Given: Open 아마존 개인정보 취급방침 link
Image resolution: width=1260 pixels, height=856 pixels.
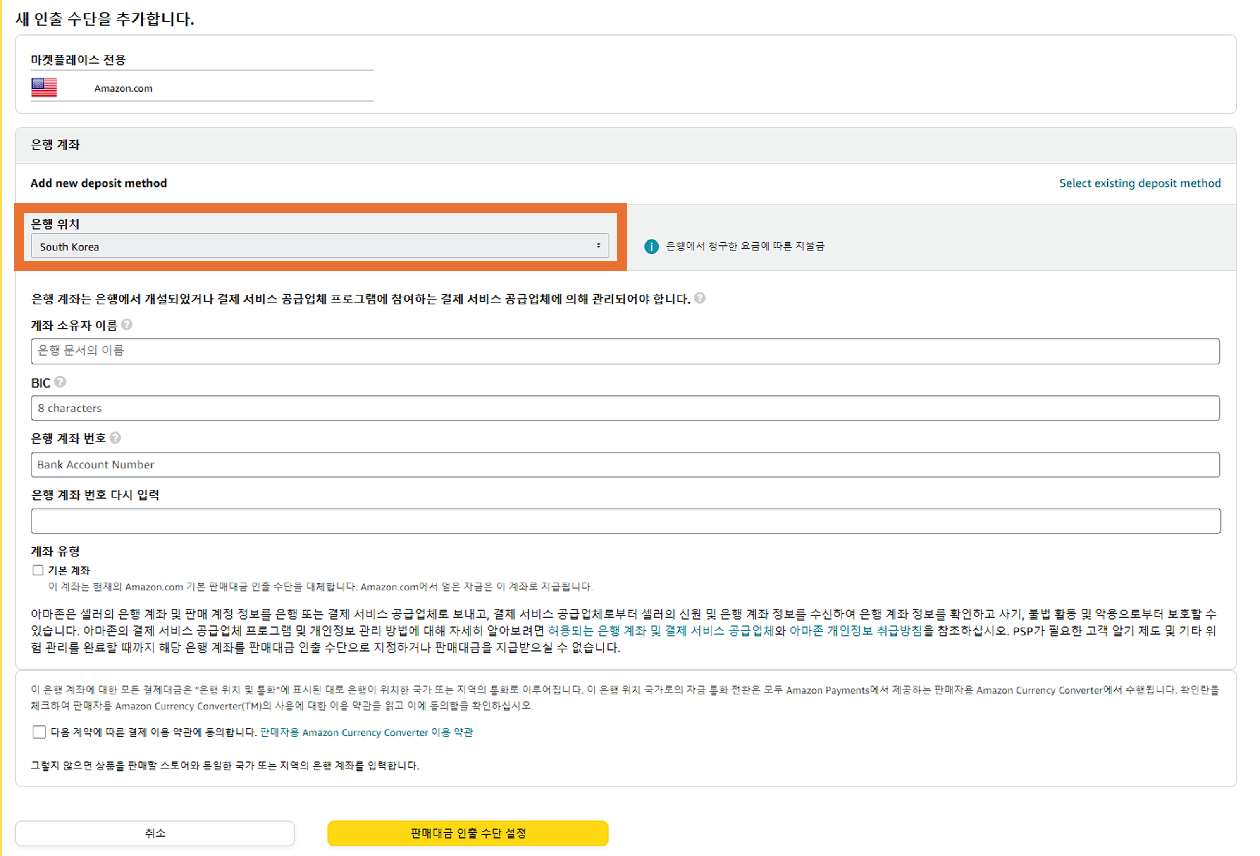Looking at the screenshot, I should click(x=855, y=630).
